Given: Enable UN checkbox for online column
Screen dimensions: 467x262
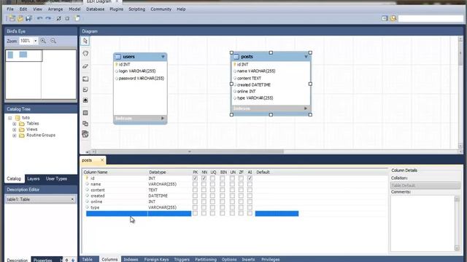Looking at the screenshot, I should click(232, 202).
